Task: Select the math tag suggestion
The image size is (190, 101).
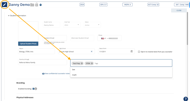Action: (x=121, y=75)
